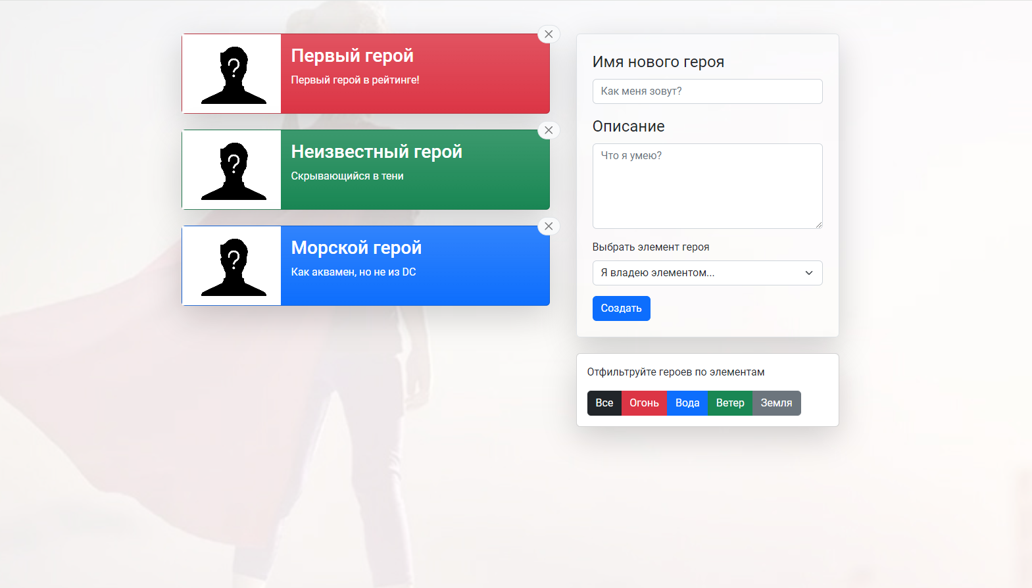This screenshot has width=1032, height=588.
Task: Open the hero element dropdown
Action: 707,273
